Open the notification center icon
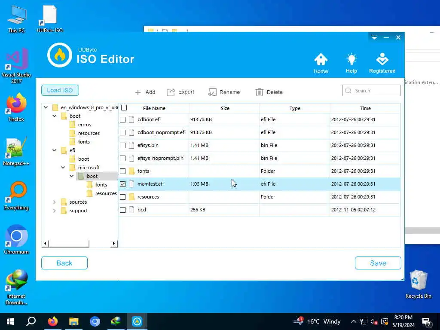The width and height of the screenshot is (440, 330). (x=427, y=321)
